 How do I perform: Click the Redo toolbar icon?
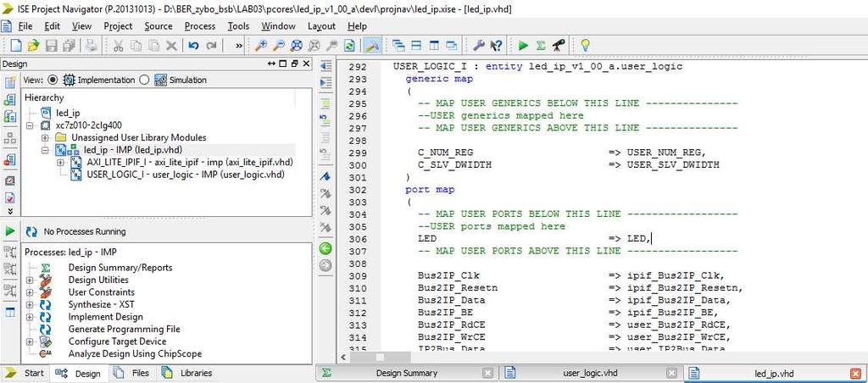211,46
